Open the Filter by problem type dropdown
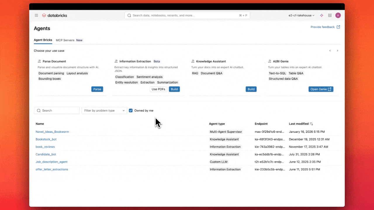374x210 pixels. pyautogui.click(x=104, y=110)
